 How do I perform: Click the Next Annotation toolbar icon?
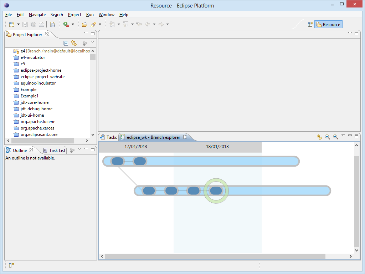112,24
